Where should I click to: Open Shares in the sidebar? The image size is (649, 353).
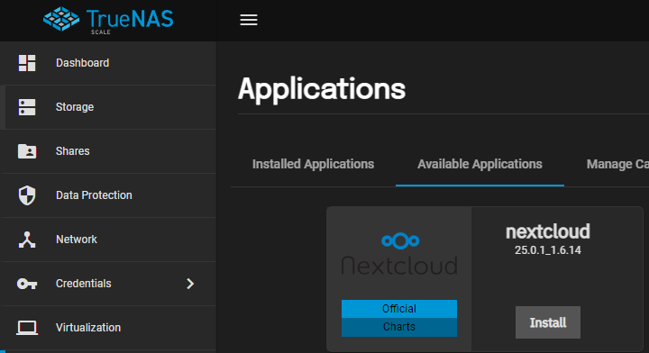pos(107,151)
